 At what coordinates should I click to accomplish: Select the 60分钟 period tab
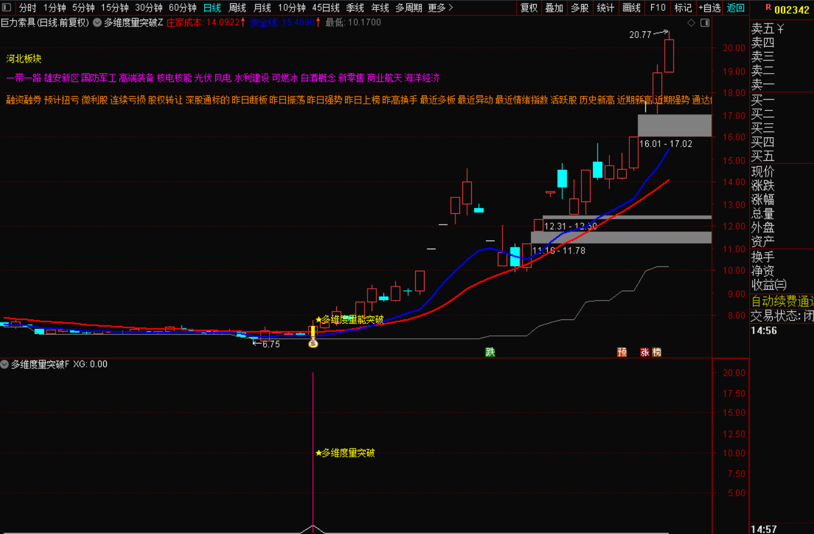click(x=182, y=8)
